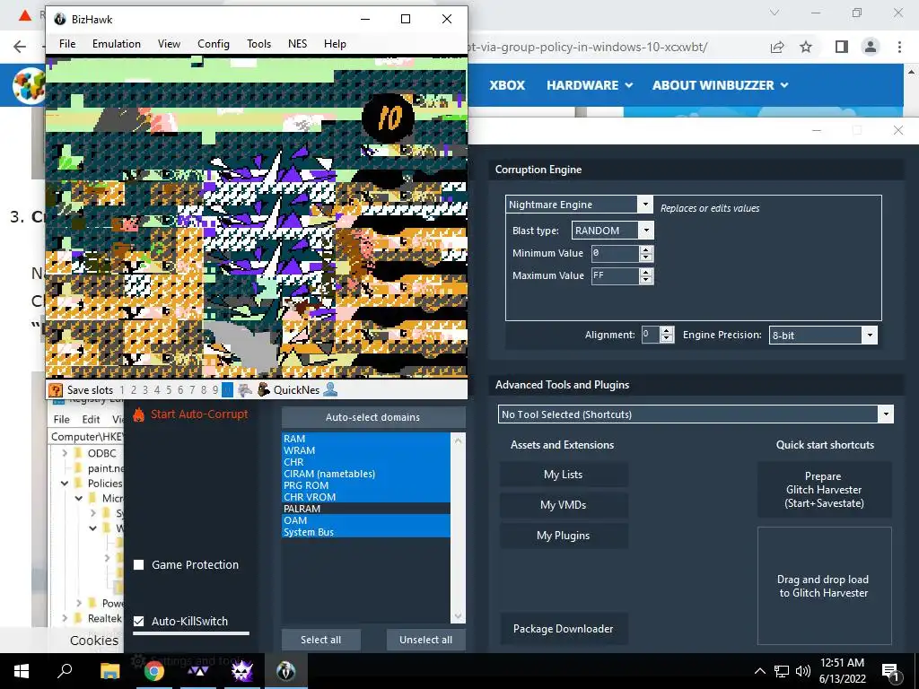This screenshot has height=689, width=919.
Task: Click the Unselect all domains button
Action: point(426,640)
